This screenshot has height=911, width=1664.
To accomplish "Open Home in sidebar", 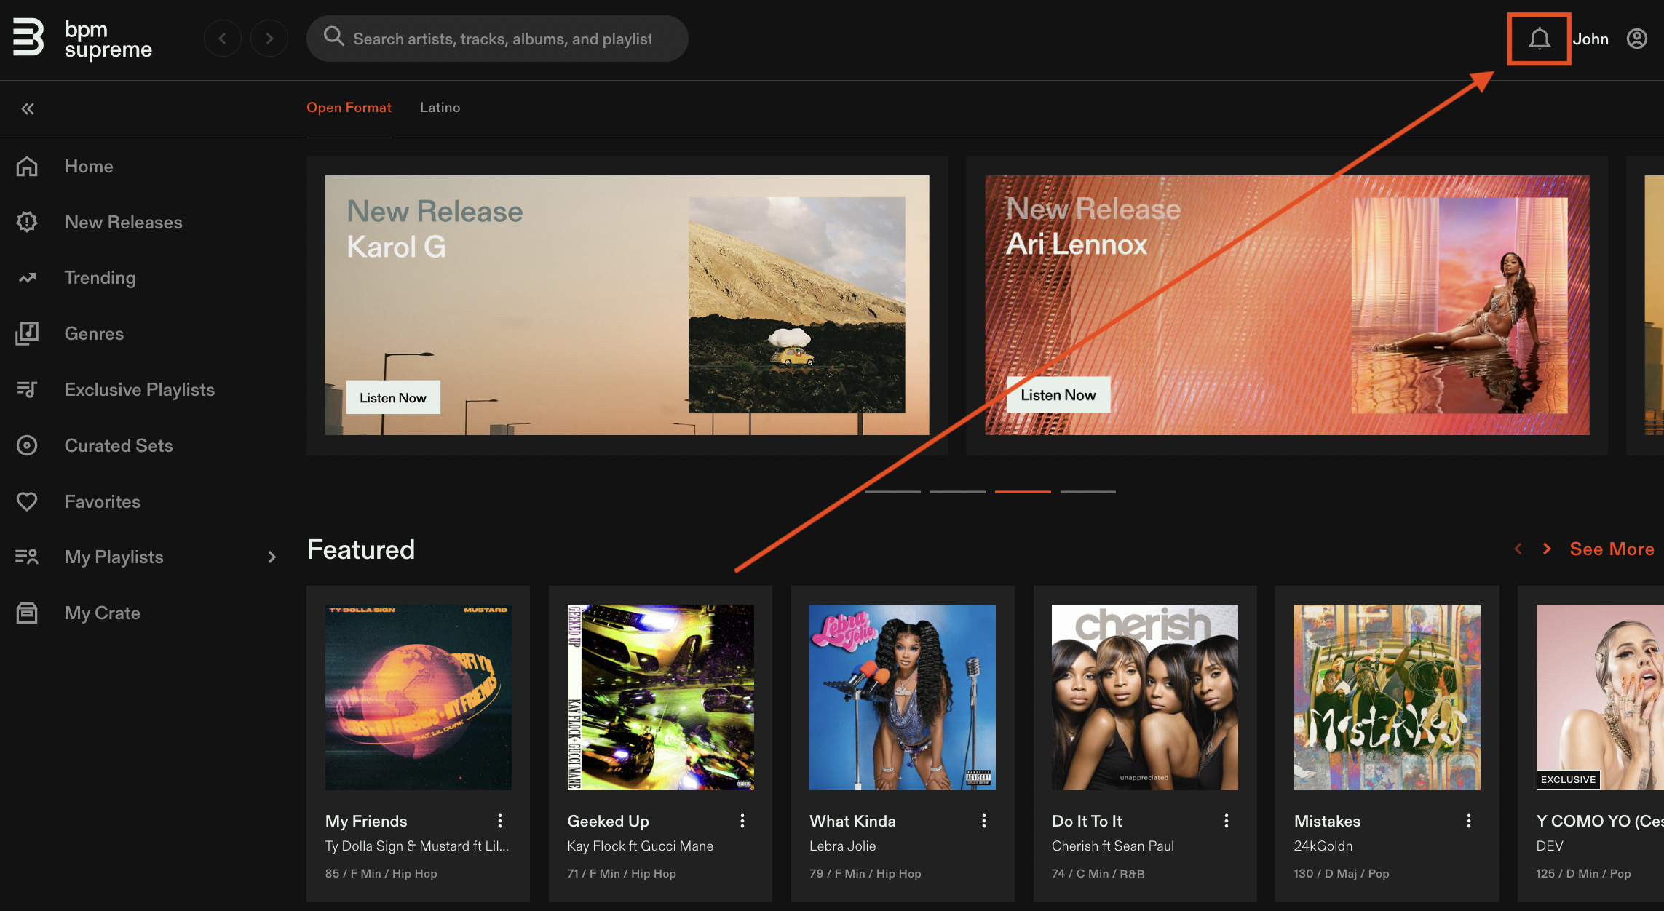I will coord(89,166).
